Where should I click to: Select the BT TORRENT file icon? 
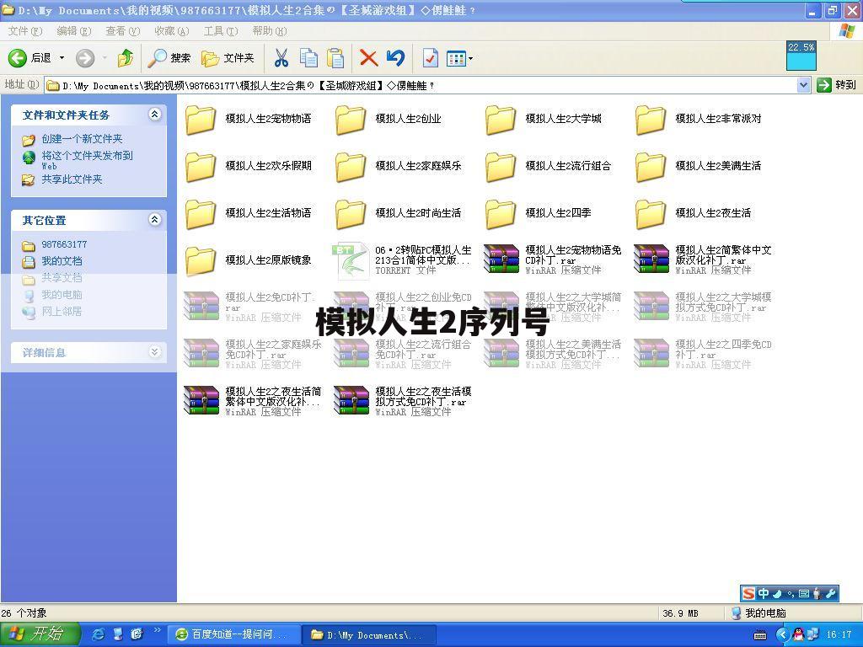351,260
